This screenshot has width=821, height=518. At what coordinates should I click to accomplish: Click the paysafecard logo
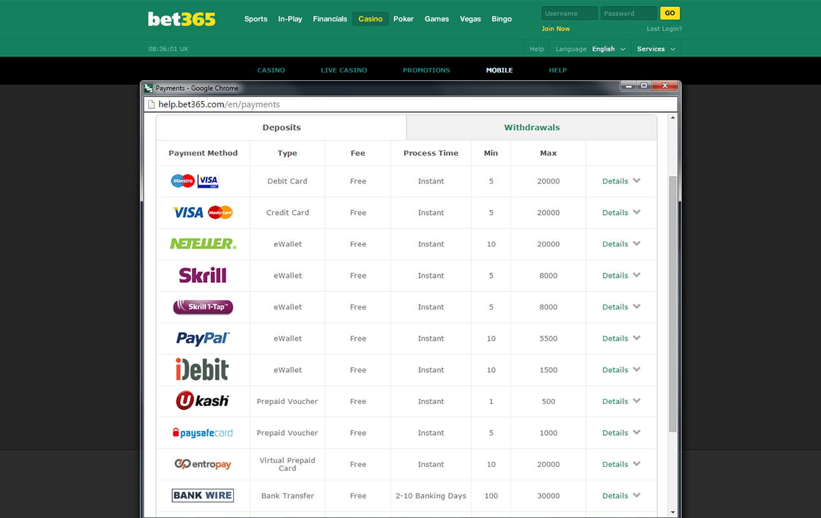click(x=203, y=433)
